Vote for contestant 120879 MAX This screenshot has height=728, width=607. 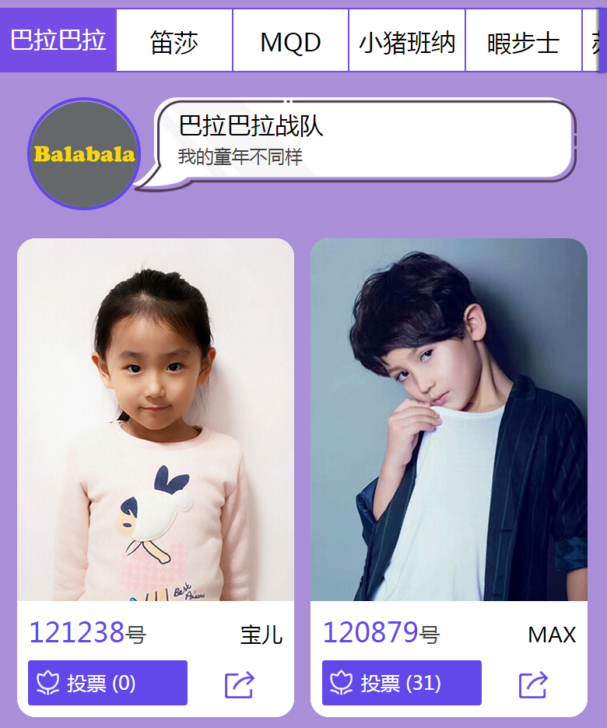(402, 683)
